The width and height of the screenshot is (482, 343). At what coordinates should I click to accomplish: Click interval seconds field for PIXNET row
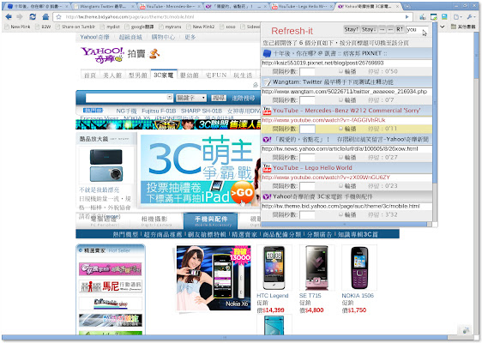point(307,72)
